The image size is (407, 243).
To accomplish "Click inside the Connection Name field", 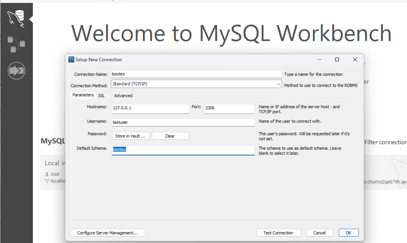I will pyautogui.click(x=196, y=74).
